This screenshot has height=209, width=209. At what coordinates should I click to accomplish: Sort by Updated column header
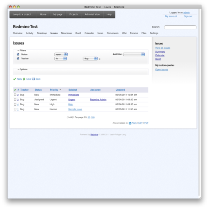(x=120, y=90)
